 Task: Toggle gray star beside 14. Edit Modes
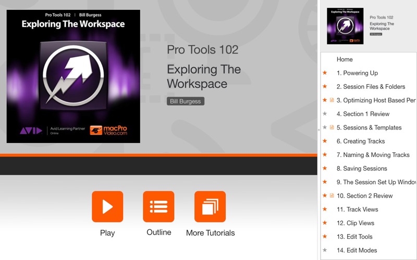click(325, 250)
